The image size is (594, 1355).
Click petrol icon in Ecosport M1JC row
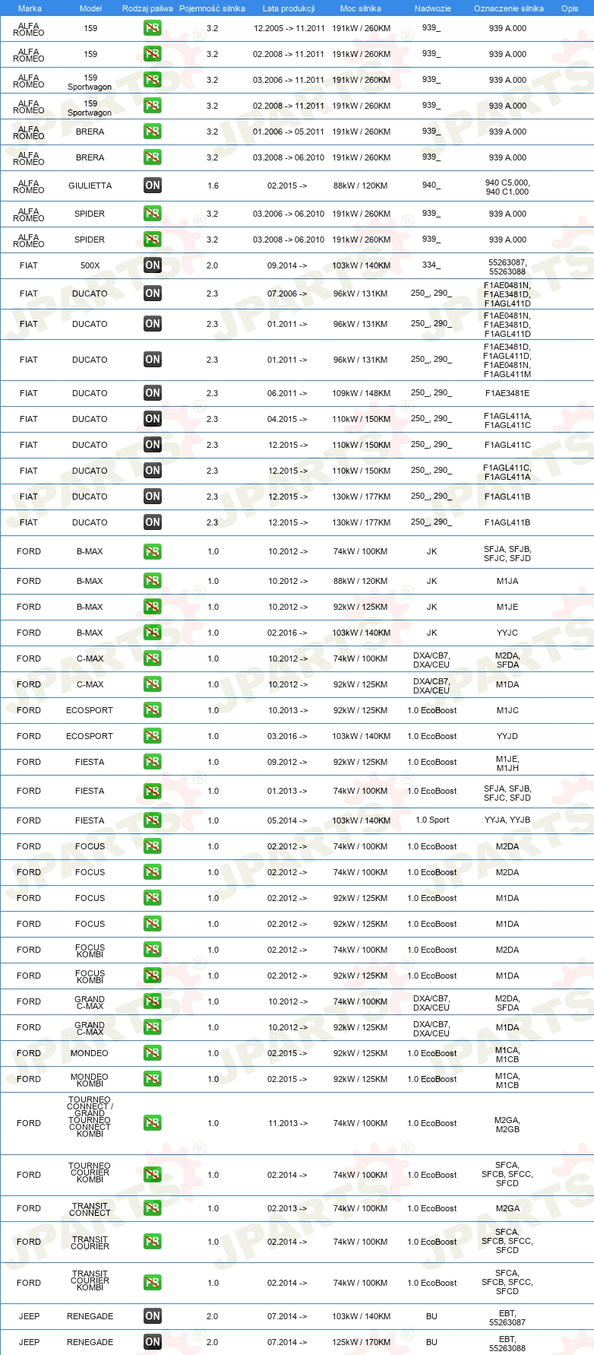153,710
